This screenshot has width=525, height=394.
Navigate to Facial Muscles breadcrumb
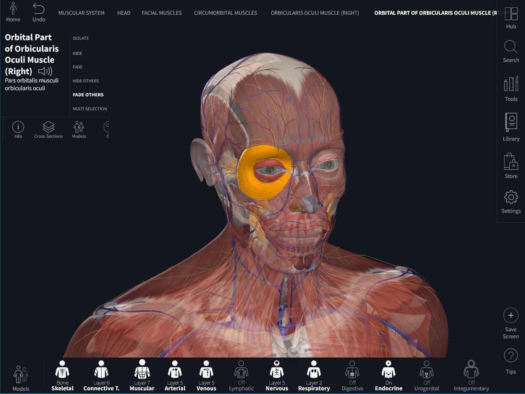pyautogui.click(x=161, y=13)
